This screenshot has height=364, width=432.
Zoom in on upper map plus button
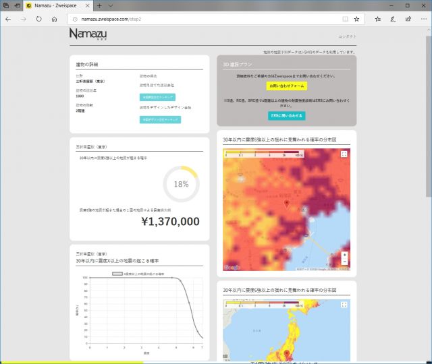(x=344, y=255)
